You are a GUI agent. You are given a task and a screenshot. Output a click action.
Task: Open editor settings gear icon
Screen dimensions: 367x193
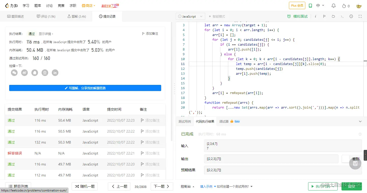(351, 16)
